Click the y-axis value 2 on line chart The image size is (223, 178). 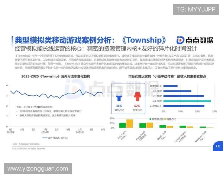pyautogui.click(x=7, y=106)
